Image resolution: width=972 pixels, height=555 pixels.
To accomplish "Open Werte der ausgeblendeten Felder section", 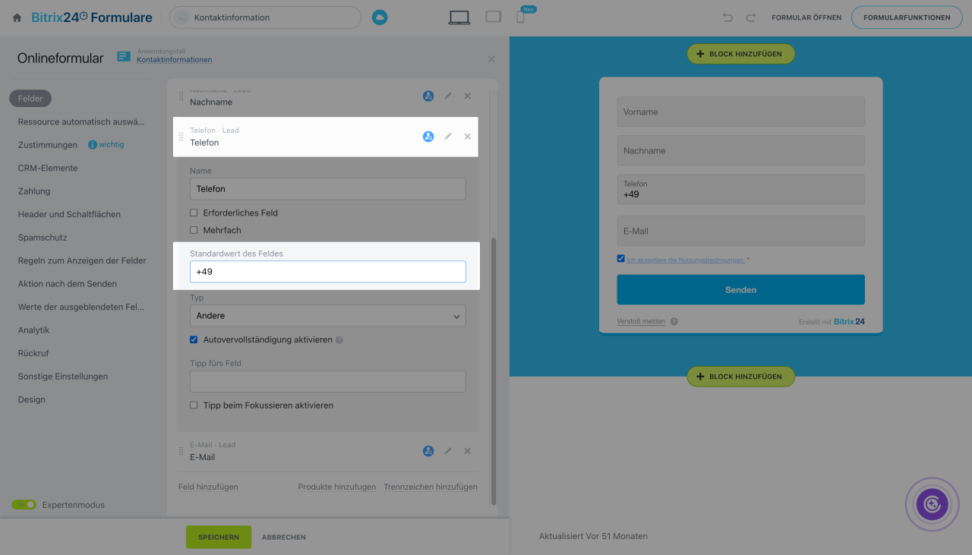I will [x=81, y=307].
